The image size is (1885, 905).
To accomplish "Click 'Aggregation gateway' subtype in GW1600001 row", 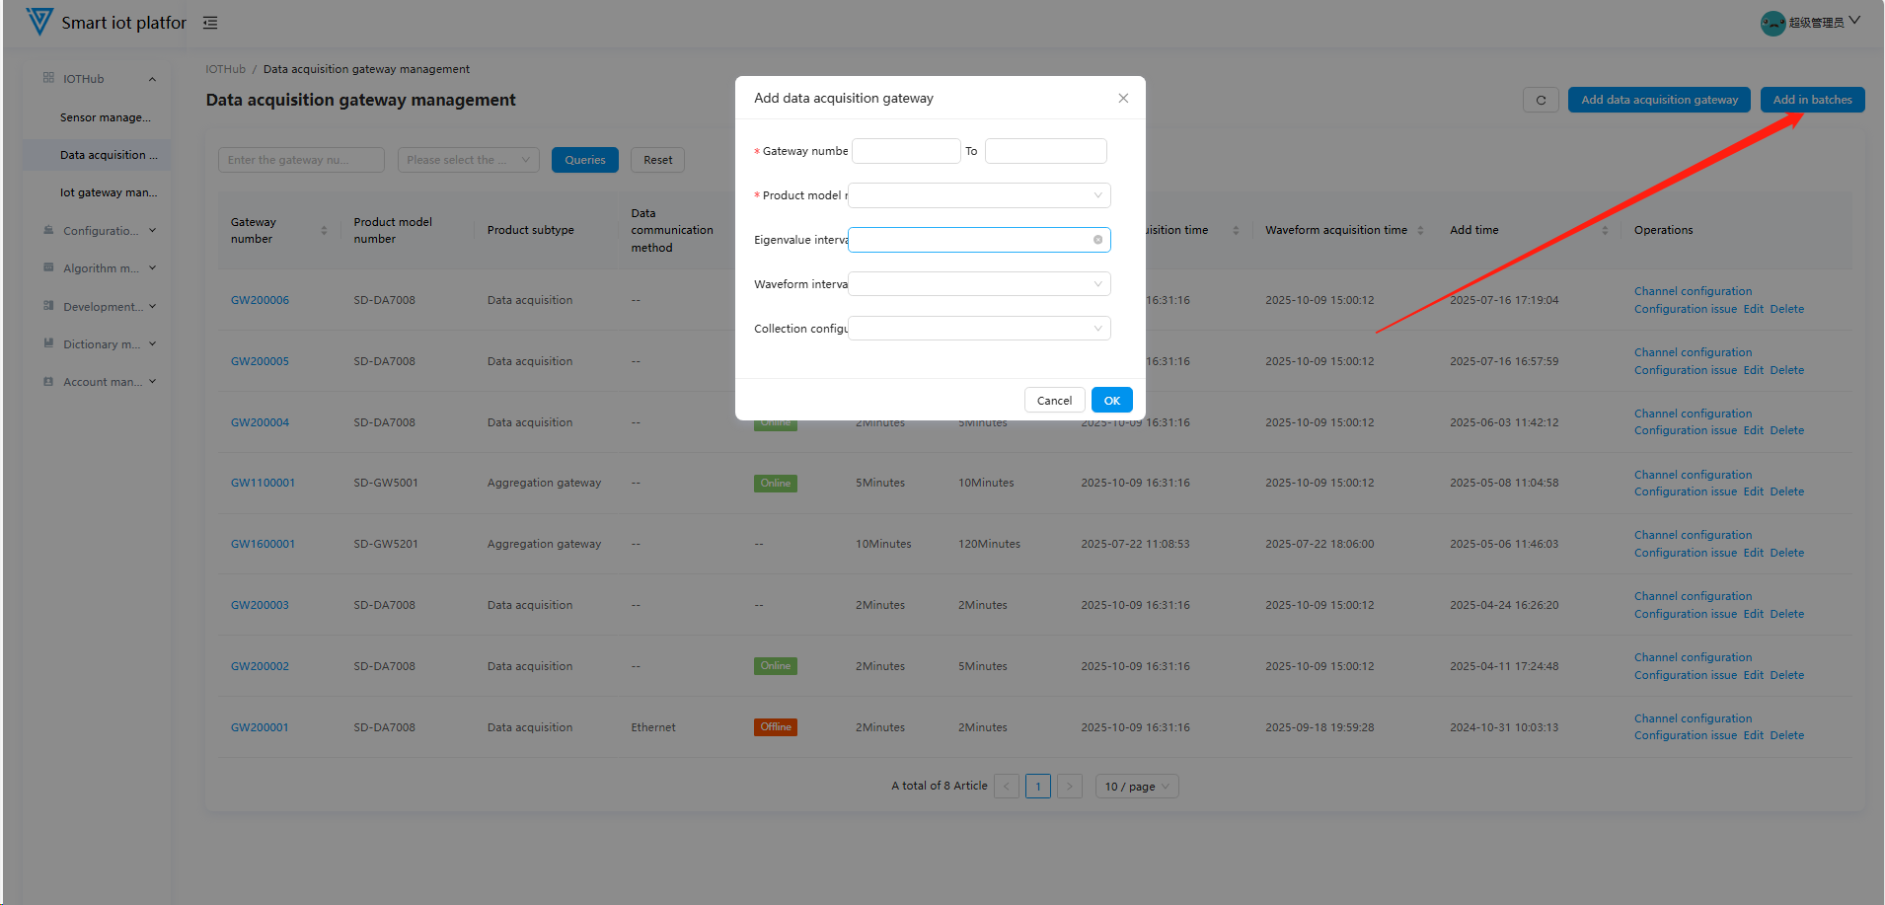I will tap(544, 544).
